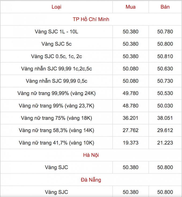The width and height of the screenshot is (182, 197).
Task: Click Vàng nhẫn SJC 99,99 1c,2c,5c label
Action: (x=57, y=69)
